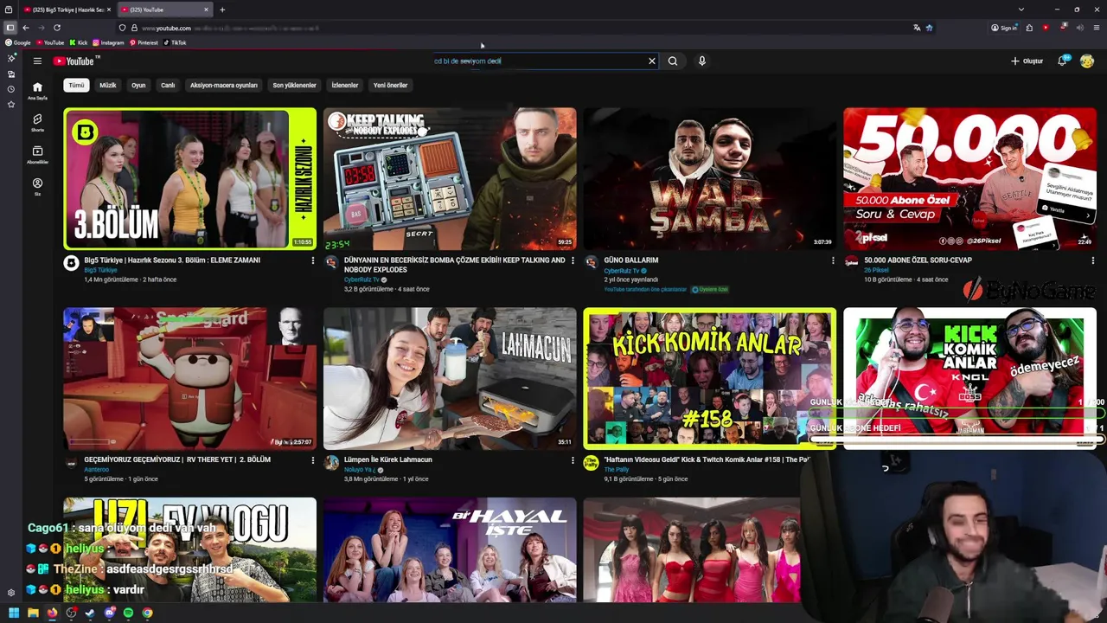1107x623 pixels.
Task: Open Shorts from the sidebar
Action: coord(37,123)
